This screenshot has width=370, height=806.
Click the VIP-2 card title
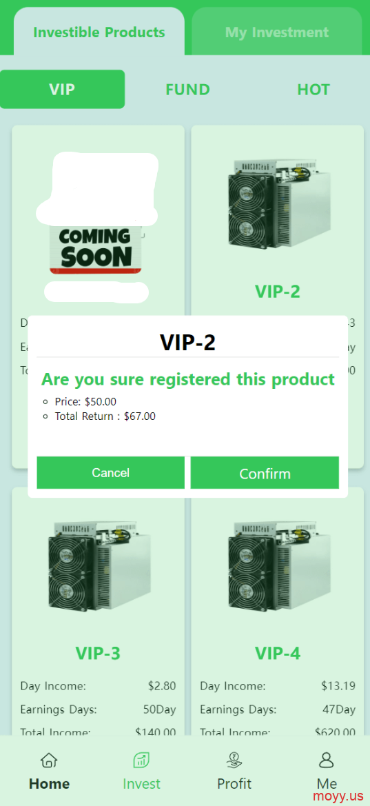point(278,291)
